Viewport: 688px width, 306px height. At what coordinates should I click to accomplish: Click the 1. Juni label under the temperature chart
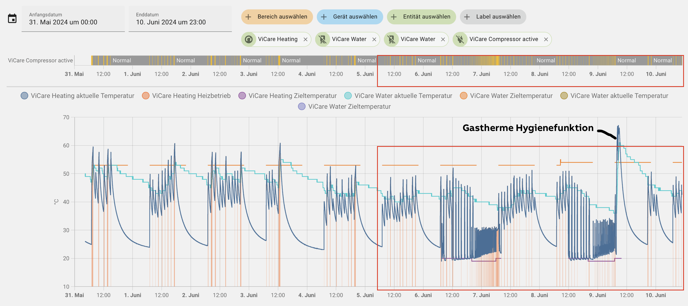(x=132, y=295)
